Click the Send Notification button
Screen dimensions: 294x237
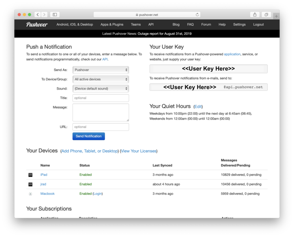[89, 136]
